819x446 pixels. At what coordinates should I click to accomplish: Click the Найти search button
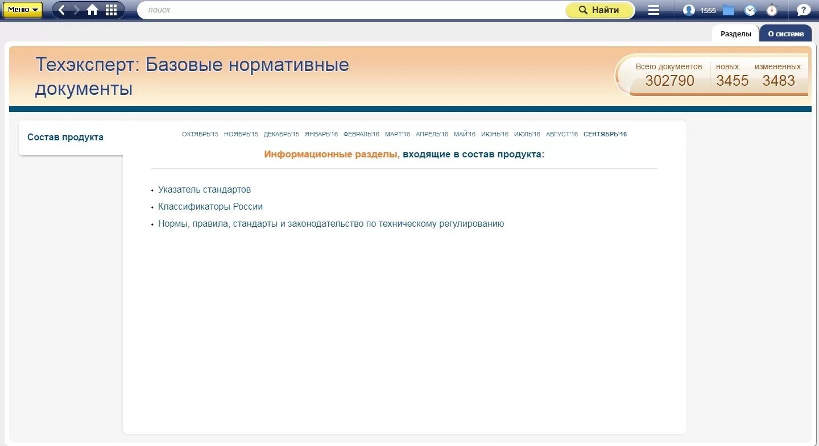(x=599, y=10)
